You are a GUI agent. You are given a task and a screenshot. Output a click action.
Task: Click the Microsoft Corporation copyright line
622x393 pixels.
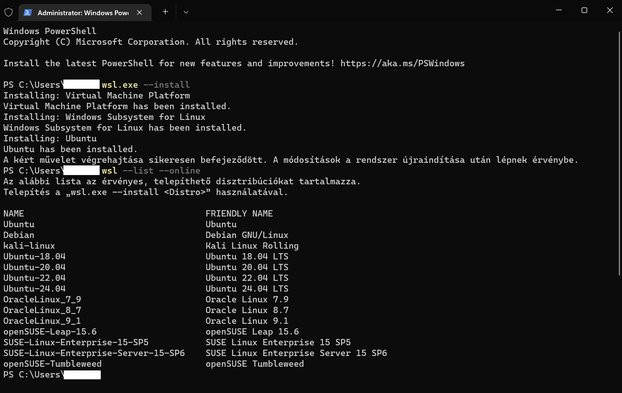point(151,42)
